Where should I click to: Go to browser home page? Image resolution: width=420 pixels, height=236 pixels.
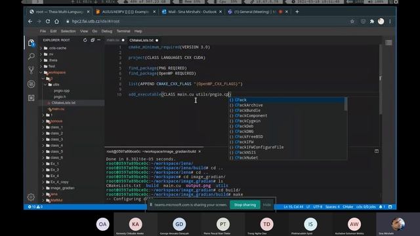(56, 22)
